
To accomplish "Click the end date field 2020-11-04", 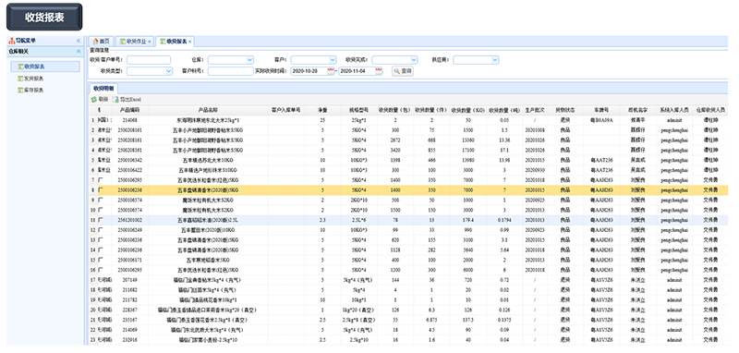I will click(x=357, y=71).
